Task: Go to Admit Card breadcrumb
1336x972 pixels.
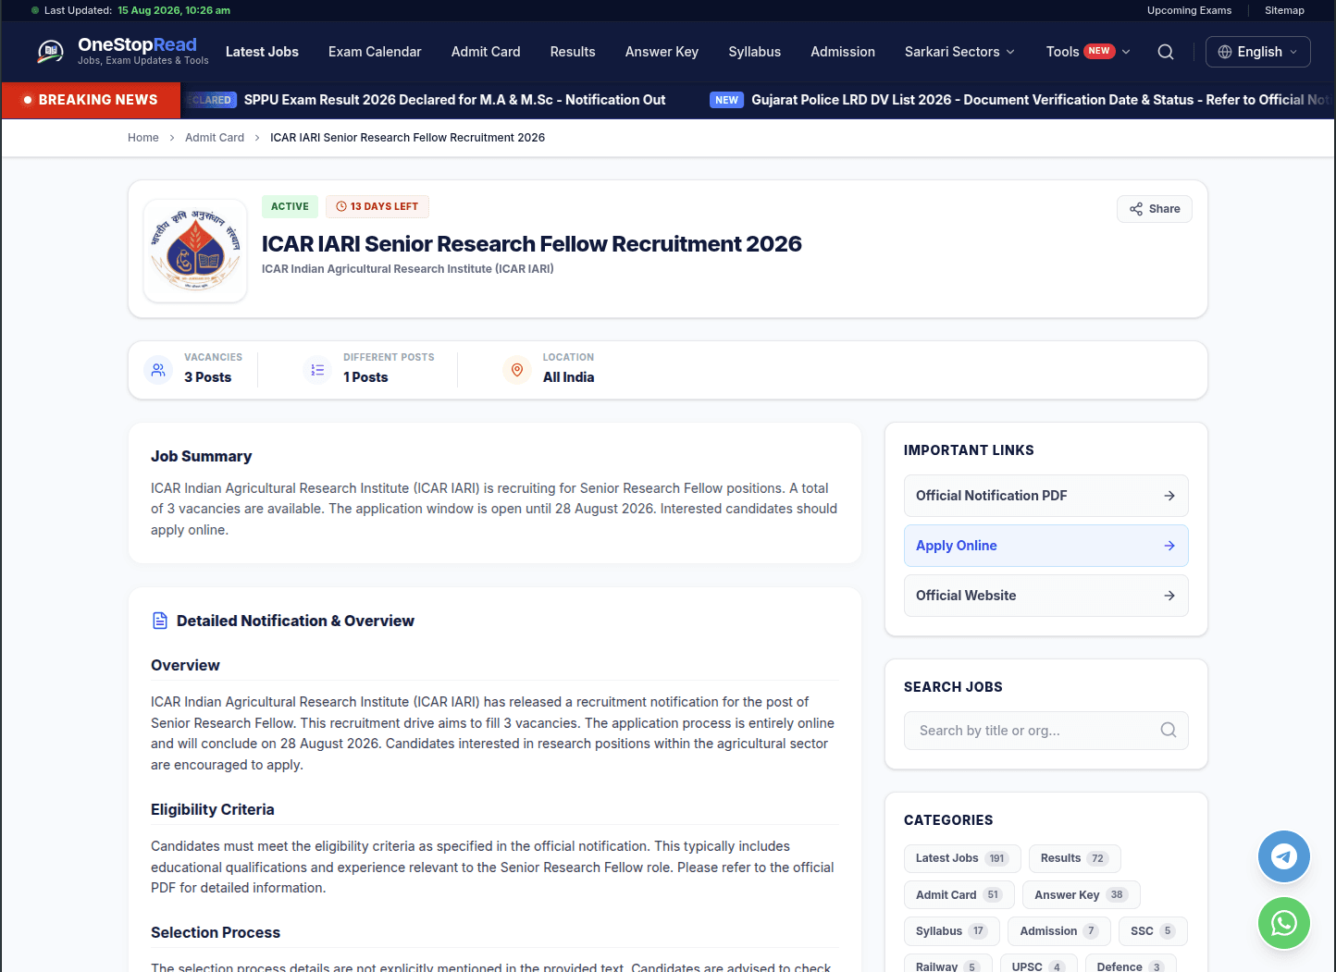Action: click(x=215, y=138)
